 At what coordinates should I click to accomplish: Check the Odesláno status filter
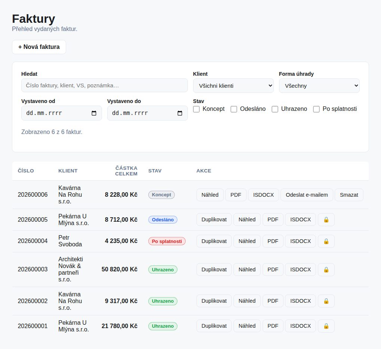coord(234,109)
